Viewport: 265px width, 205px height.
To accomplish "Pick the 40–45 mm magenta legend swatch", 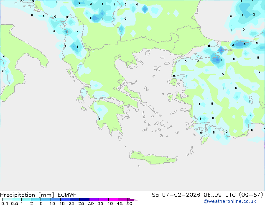I will coord(113,200).
